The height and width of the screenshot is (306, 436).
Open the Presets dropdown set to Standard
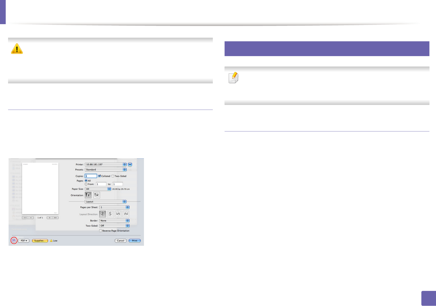coord(105,170)
